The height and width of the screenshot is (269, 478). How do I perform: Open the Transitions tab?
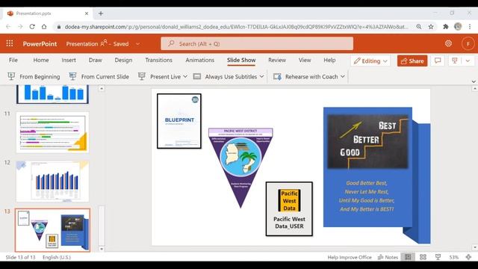point(158,60)
